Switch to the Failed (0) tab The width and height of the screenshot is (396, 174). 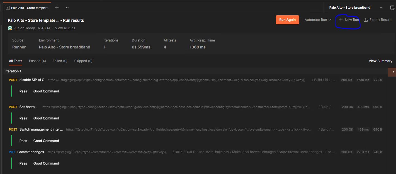(x=60, y=61)
